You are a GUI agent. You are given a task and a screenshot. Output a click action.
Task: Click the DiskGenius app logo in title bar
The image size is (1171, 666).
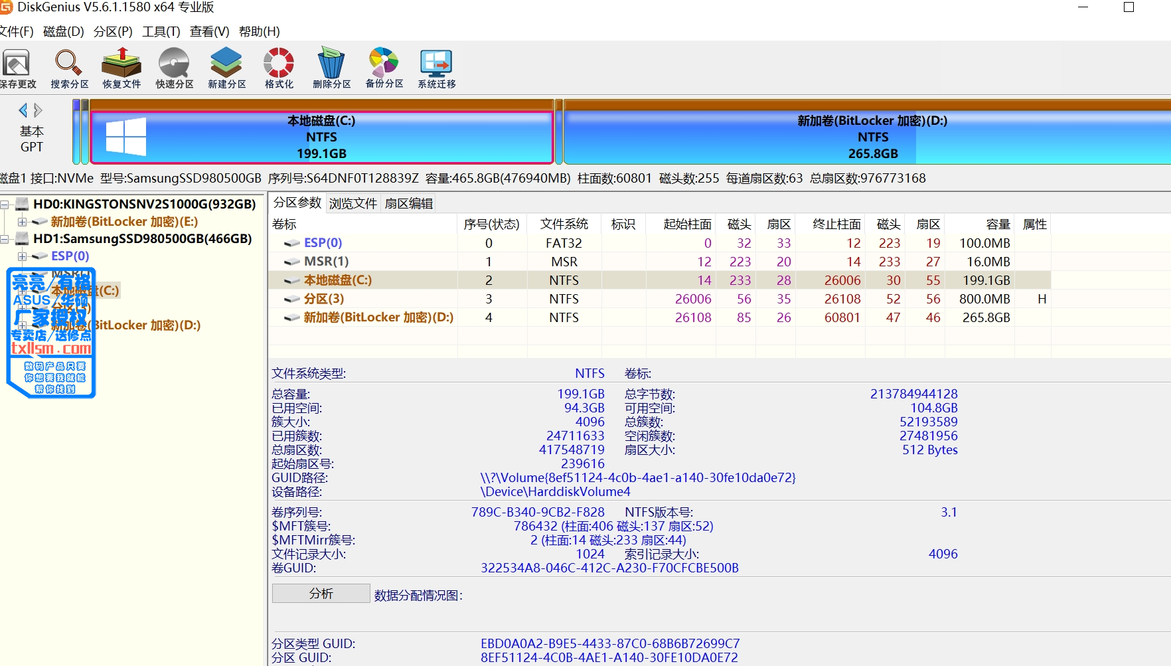pyautogui.click(x=6, y=7)
